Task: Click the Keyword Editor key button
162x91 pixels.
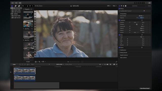Action: point(16,3)
